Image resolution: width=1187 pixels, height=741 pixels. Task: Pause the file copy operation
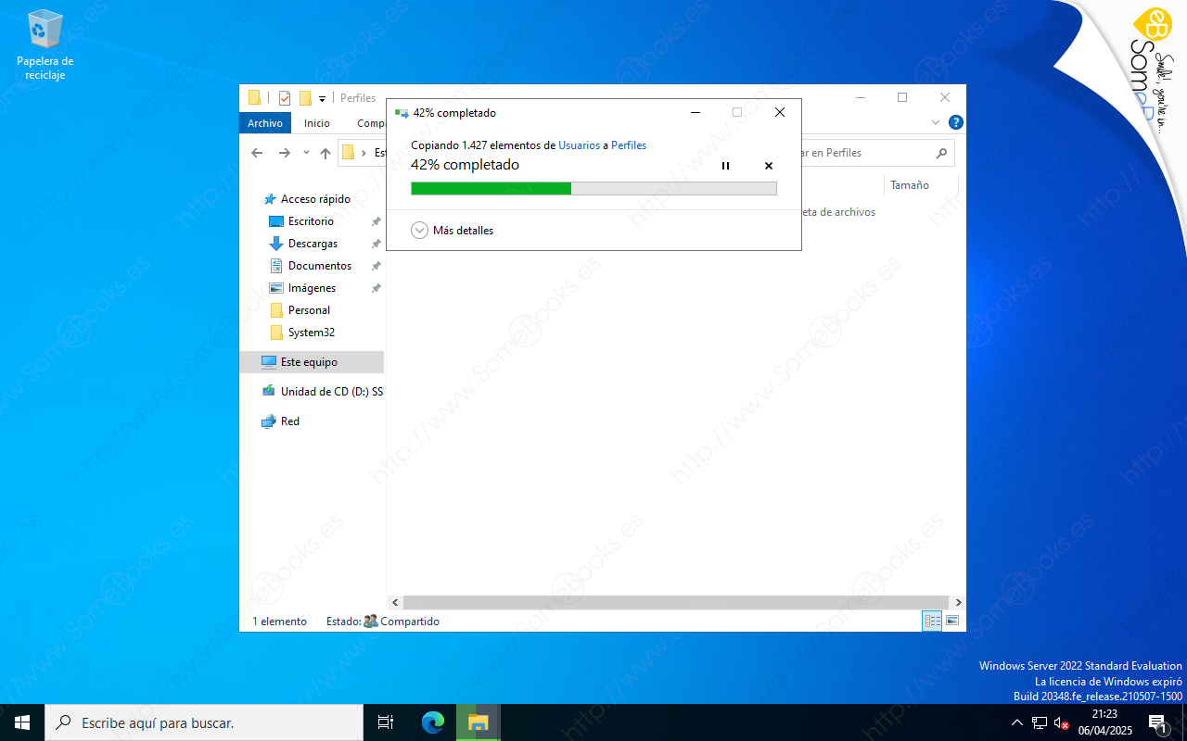click(x=725, y=166)
